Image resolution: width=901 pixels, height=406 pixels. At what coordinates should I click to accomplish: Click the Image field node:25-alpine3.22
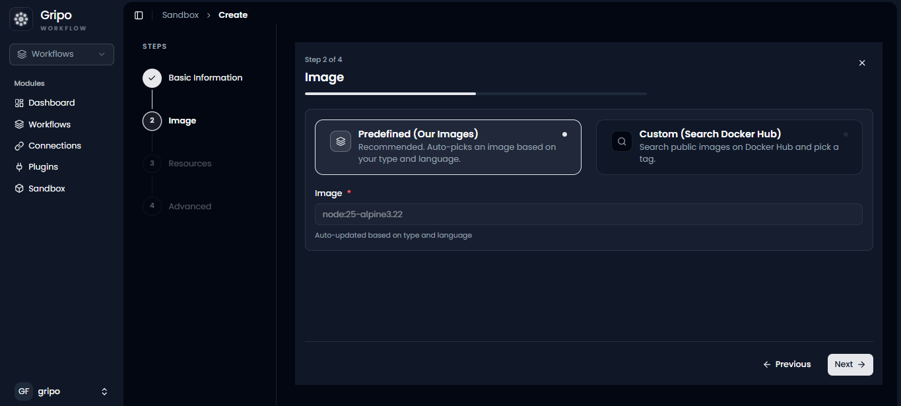(589, 215)
